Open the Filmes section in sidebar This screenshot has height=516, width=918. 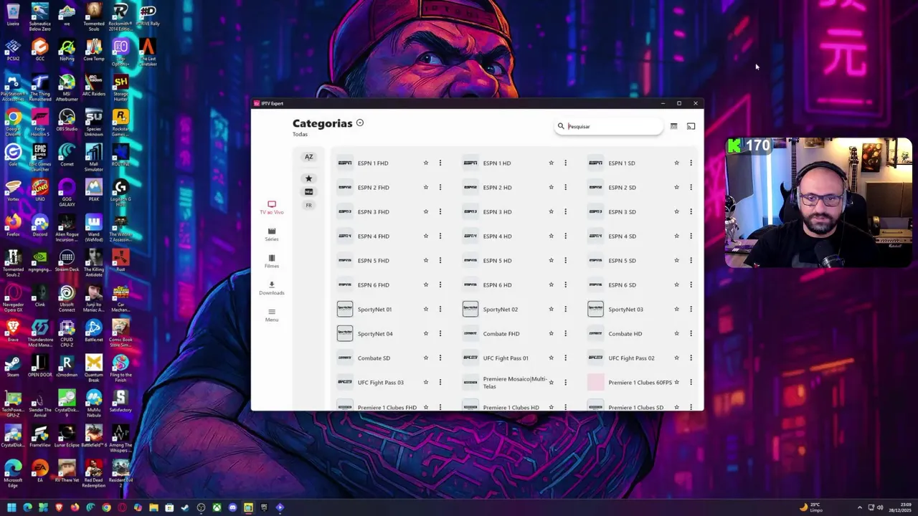272,262
